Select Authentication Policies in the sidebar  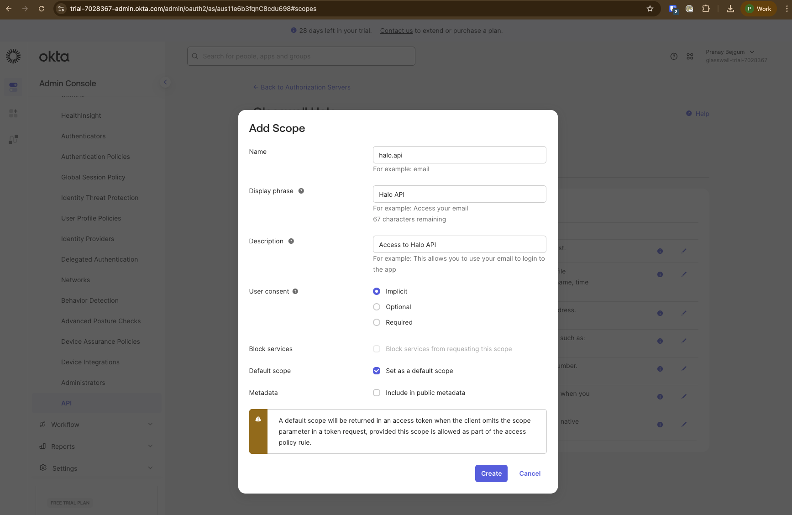pos(95,157)
